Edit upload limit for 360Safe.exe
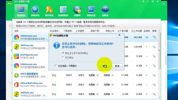Image resolution: width=178 pixels, height=100 pixels. pos(112,94)
